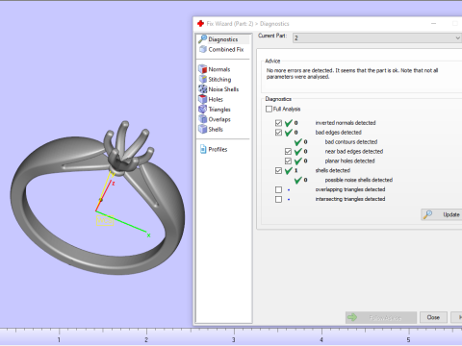Uncheck bad edges detected checkbox
This screenshot has height=346, width=462.
(278, 133)
